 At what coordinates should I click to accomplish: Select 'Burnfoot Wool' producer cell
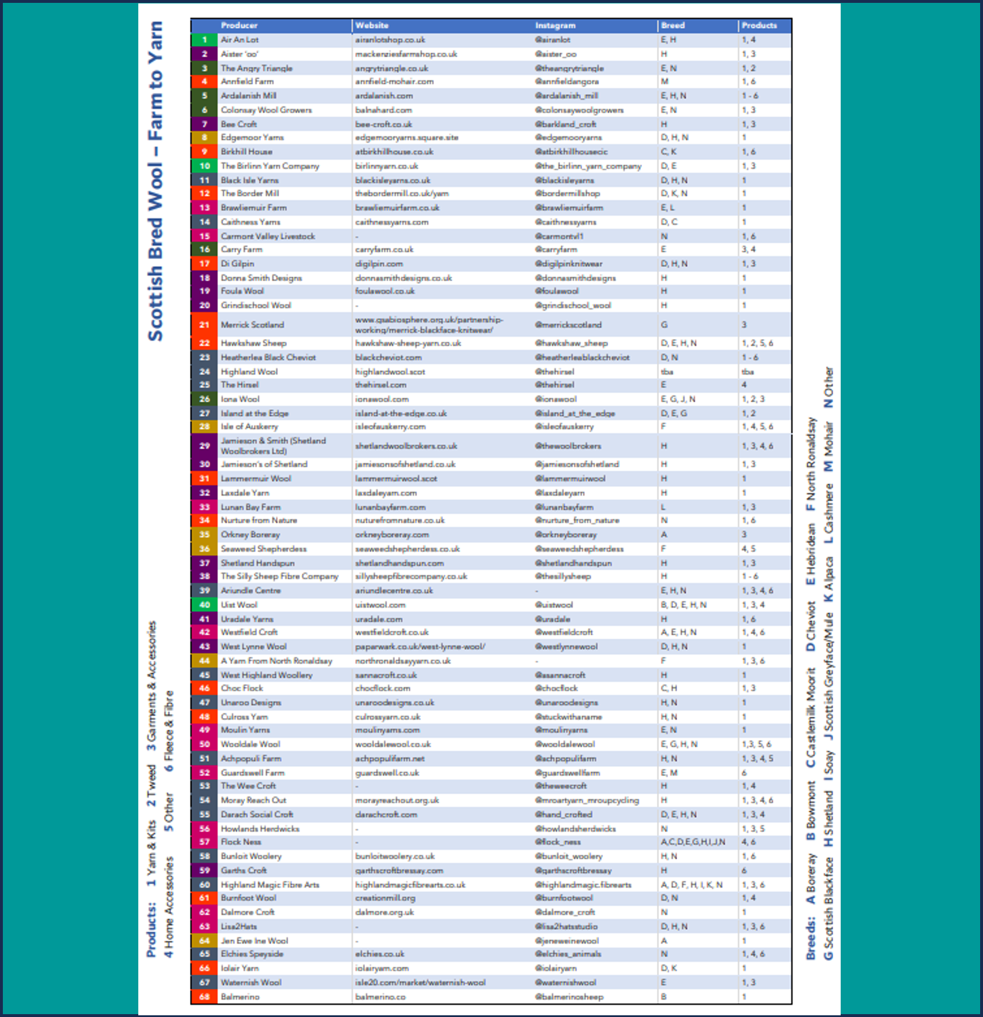pos(248,898)
